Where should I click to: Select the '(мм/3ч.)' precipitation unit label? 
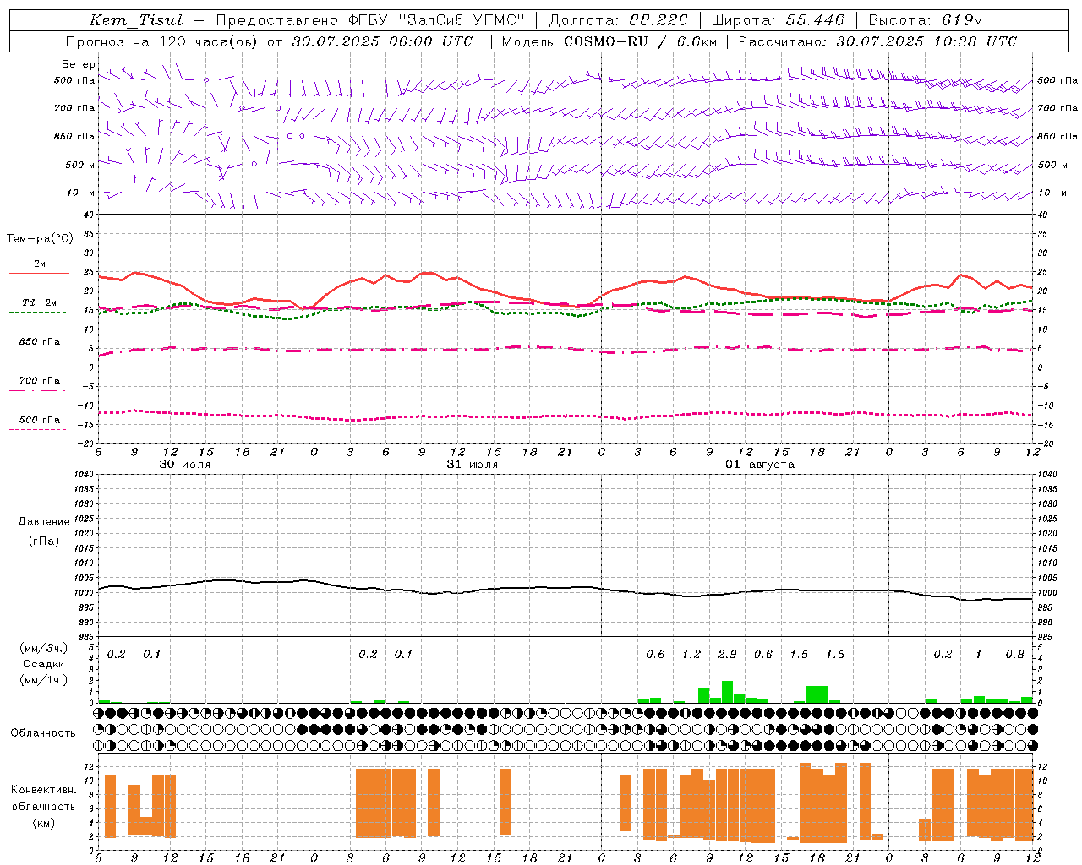click(44, 648)
